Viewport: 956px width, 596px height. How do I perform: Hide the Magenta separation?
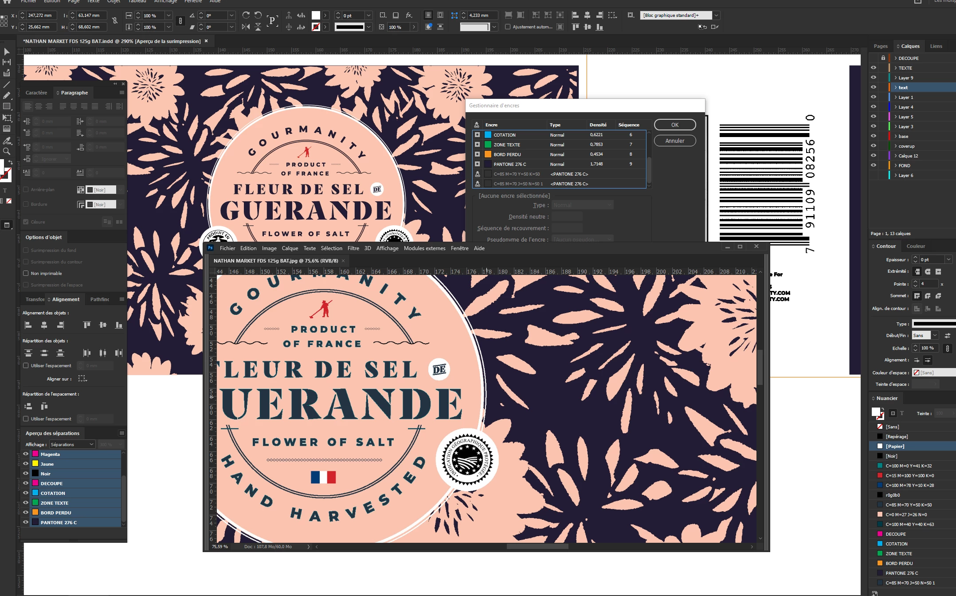[26, 454]
